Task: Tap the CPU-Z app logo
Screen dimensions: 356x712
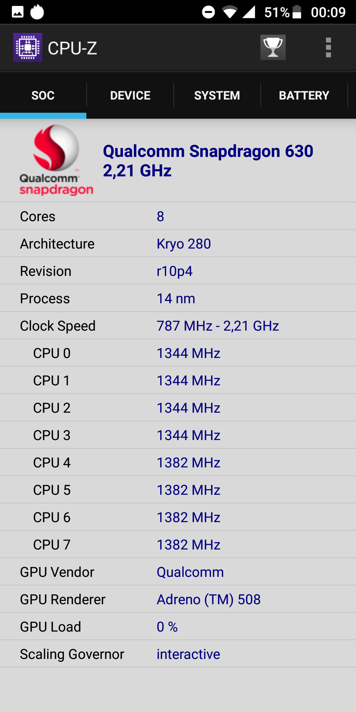Action: 28,47
